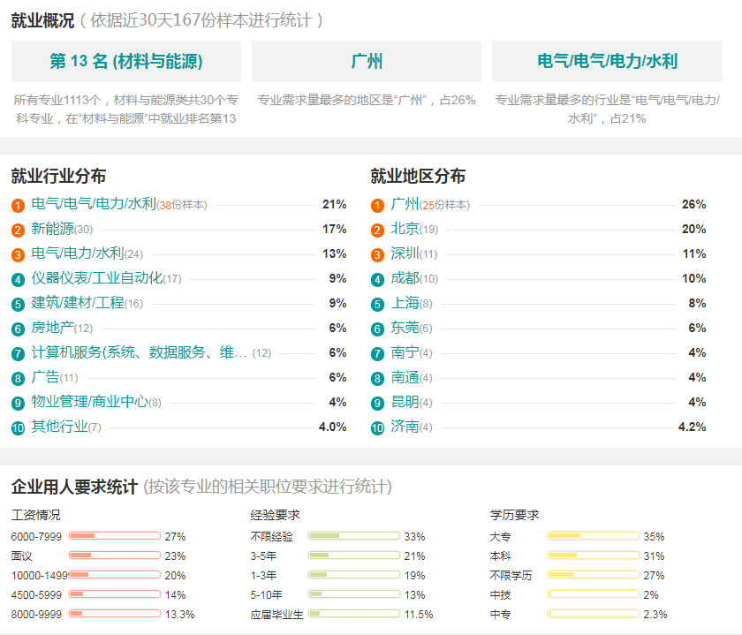Open the 东莞 region link
Viewport: 742px width, 635px height.
click(405, 328)
